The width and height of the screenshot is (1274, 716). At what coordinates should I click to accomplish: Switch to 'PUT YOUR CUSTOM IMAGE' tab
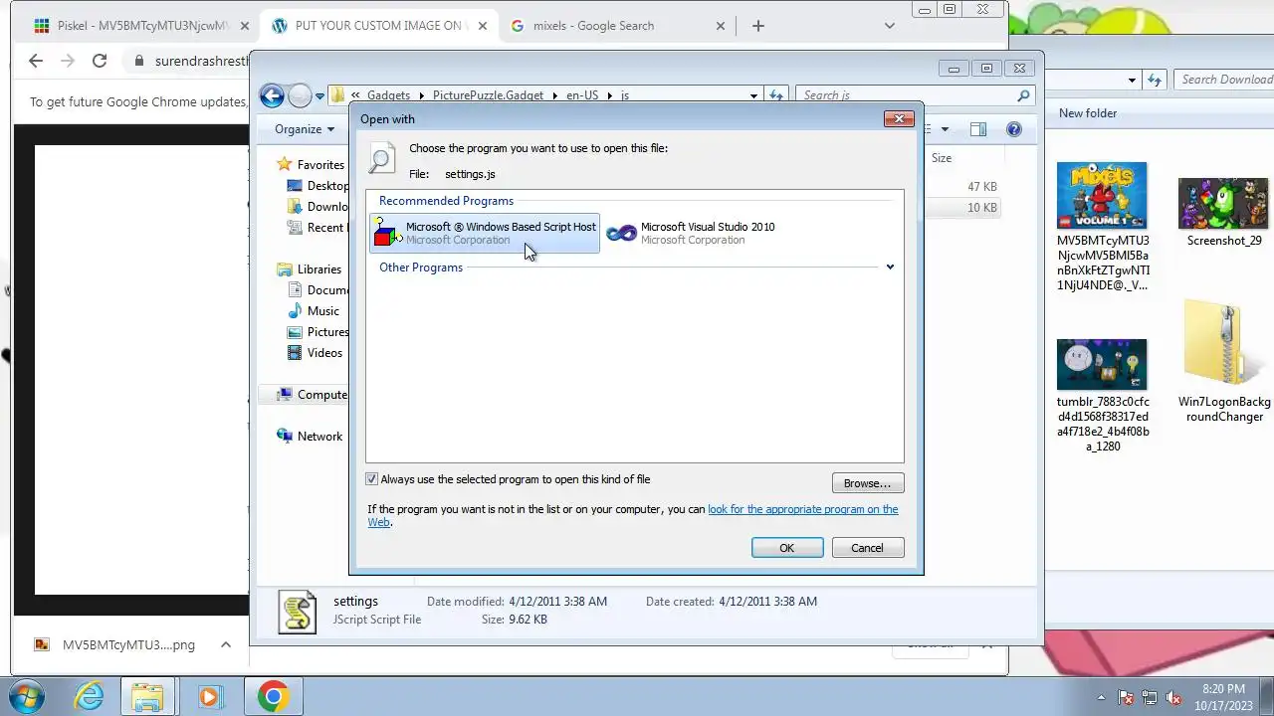(378, 26)
